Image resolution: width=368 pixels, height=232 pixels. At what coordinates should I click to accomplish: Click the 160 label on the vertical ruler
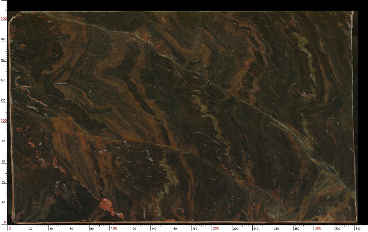pos(3,60)
